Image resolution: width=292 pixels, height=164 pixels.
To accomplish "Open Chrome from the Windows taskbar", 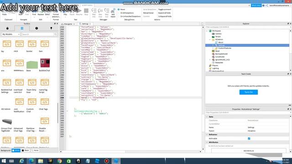I will click(60, 161).
